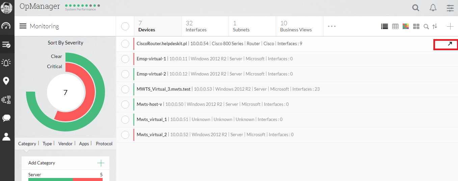Expand the more tabs ellipsis
The image size is (458, 181).
(x=332, y=26)
